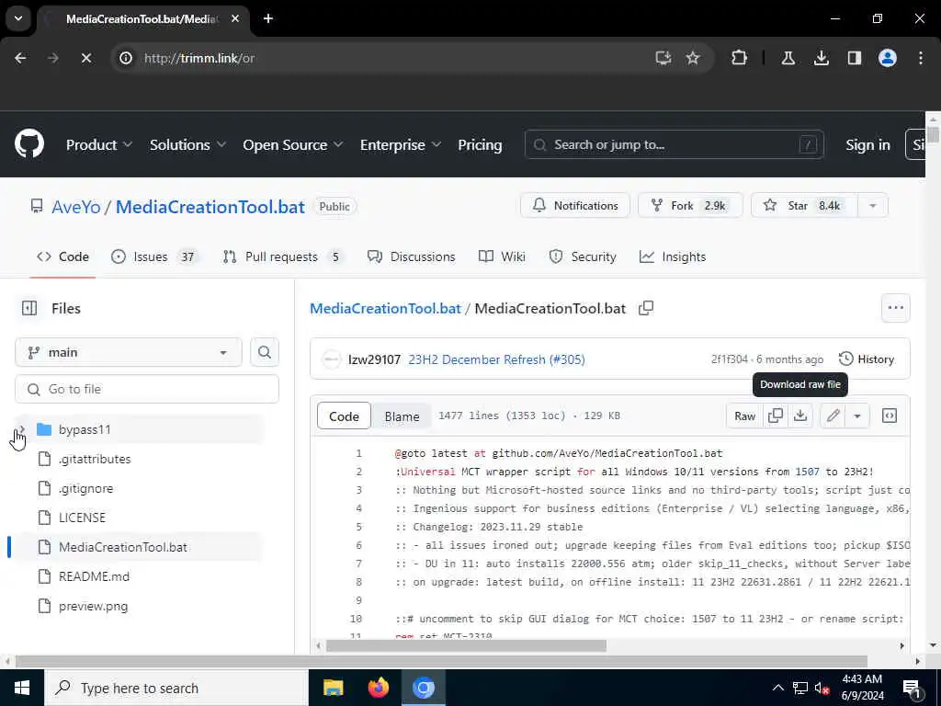The image size is (941, 706).
Task: Open the Pull requests tab
Action: [x=283, y=257]
